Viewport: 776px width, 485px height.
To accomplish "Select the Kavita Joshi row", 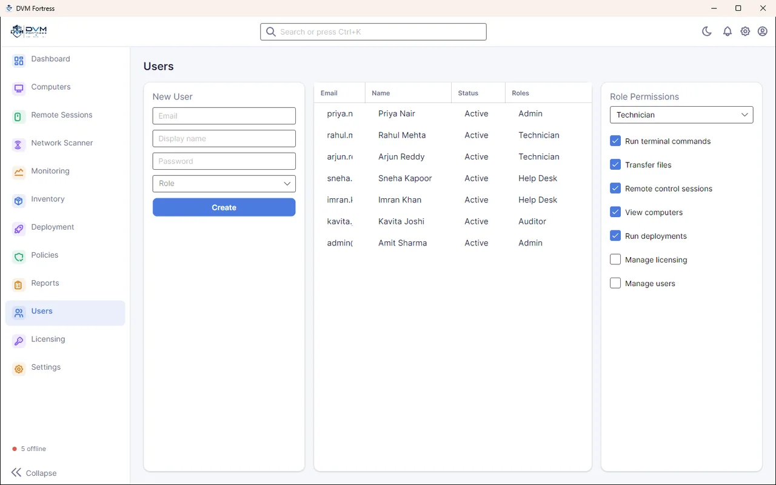I will (x=453, y=221).
